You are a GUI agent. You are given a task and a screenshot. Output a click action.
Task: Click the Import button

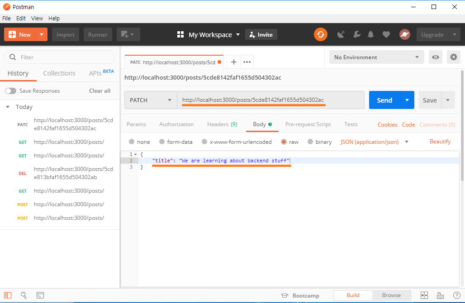[66, 35]
